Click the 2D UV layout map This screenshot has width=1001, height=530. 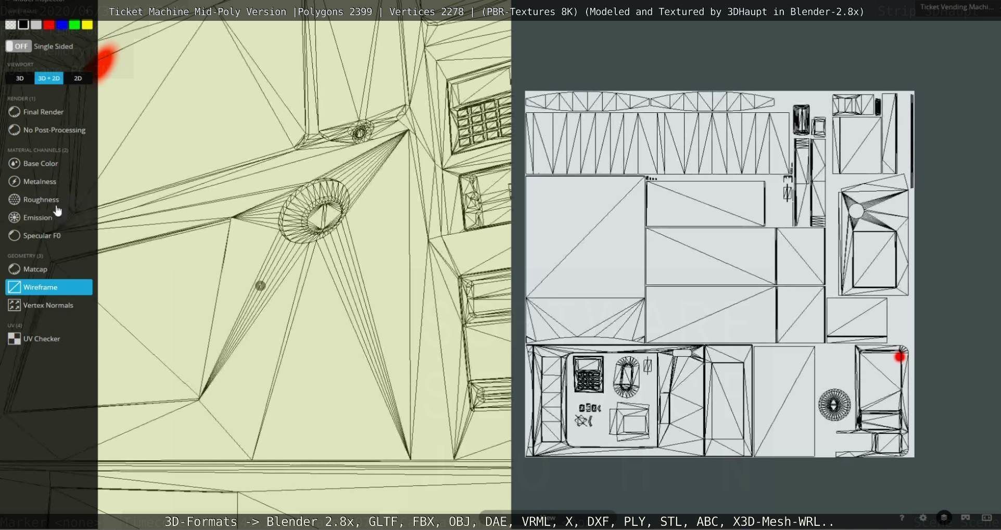719,274
